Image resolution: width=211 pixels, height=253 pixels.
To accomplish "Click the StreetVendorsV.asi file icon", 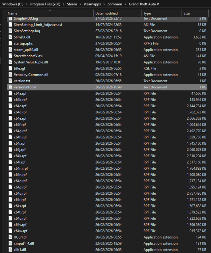I will [10, 56].
